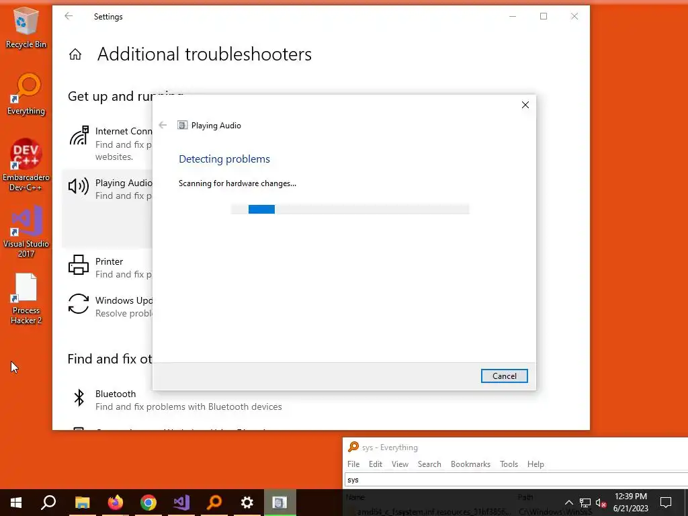Click the muted volume tray icon
This screenshot has height=516, width=688.
[x=601, y=503]
